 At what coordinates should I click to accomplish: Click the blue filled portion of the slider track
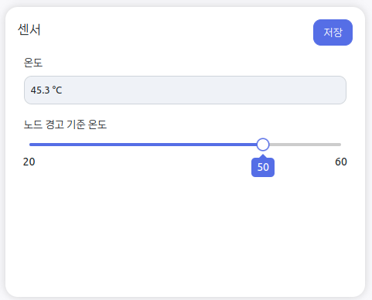coord(143,145)
